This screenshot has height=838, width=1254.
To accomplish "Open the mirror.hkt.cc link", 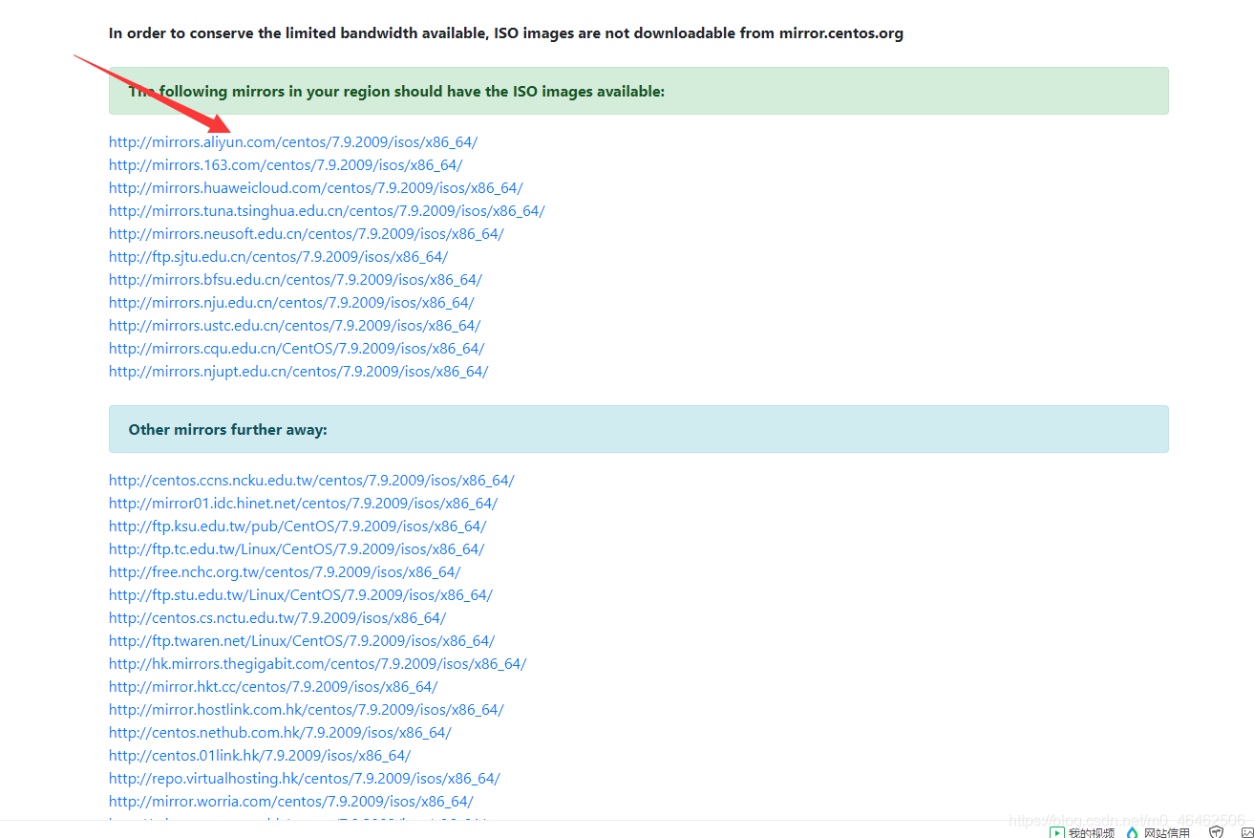I will pos(273,687).
